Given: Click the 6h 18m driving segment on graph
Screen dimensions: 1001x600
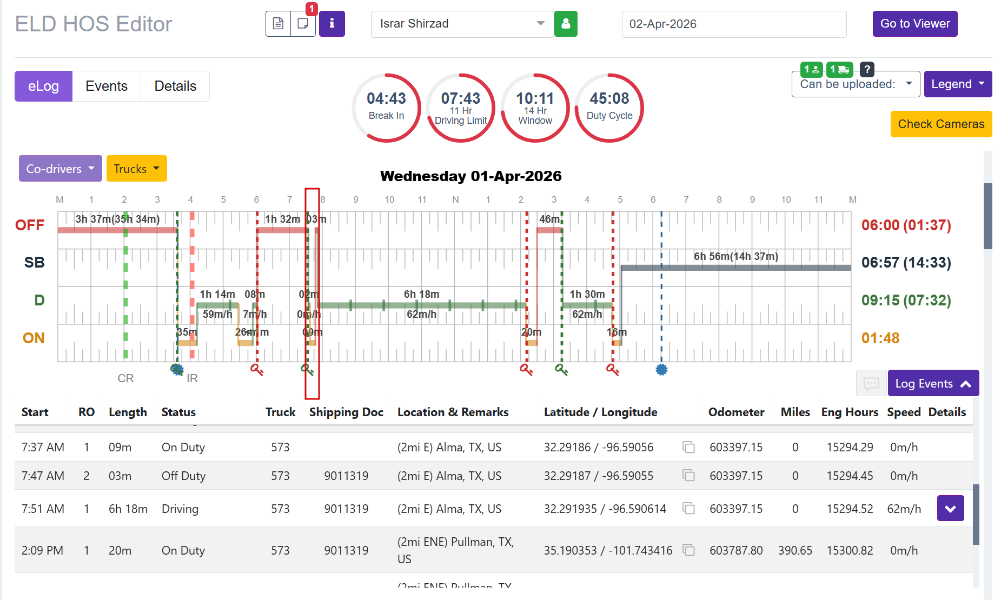Looking at the screenshot, I should pyautogui.click(x=421, y=305).
